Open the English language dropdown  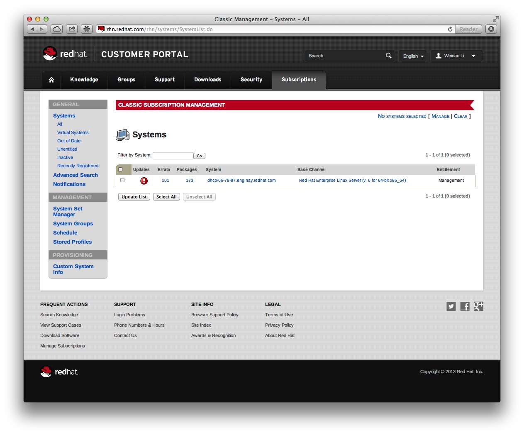pos(413,56)
